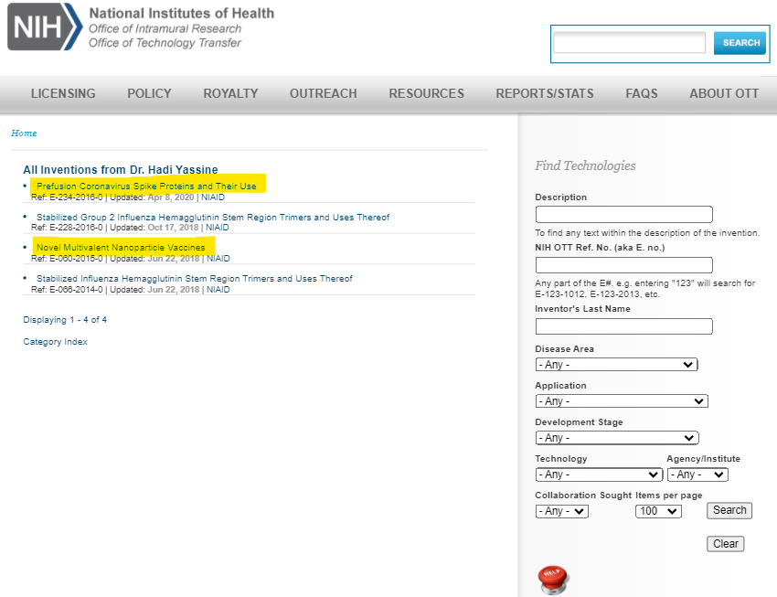
Task: Click the red HELP button icon
Action: tap(553, 580)
